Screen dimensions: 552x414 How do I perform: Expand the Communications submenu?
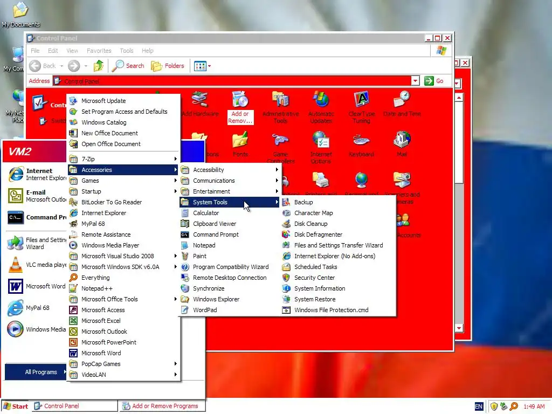[230, 181]
